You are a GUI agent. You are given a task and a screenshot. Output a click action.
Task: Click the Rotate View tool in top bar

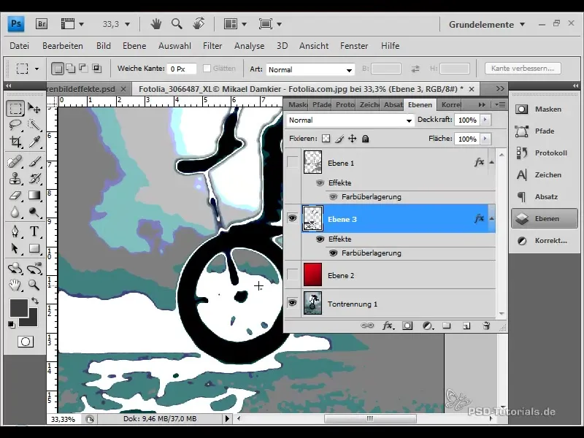pyautogui.click(x=199, y=24)
